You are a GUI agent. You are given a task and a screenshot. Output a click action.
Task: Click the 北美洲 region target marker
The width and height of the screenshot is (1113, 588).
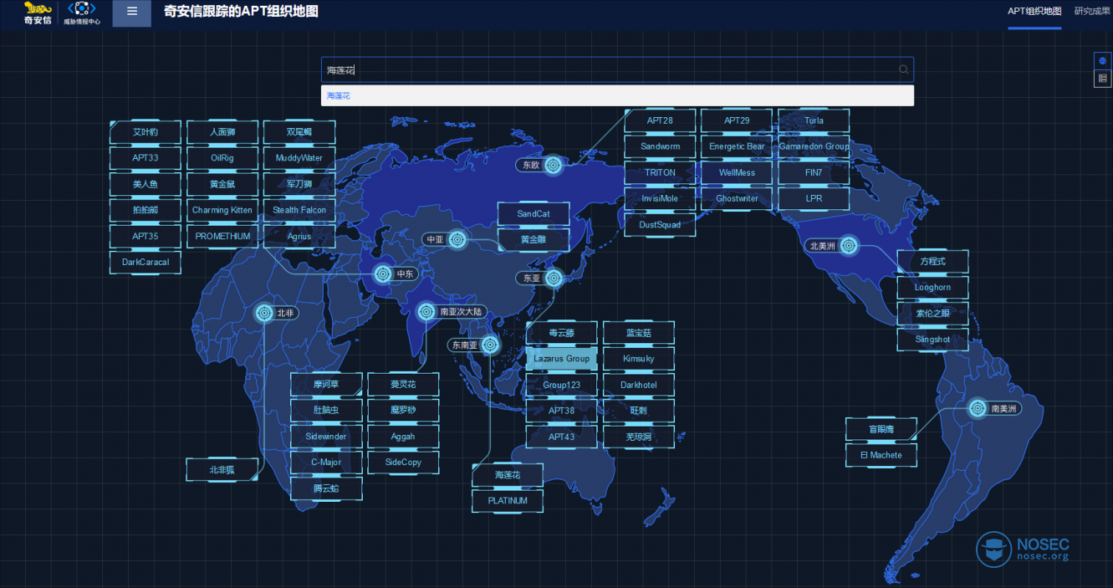tap(849, 246)
